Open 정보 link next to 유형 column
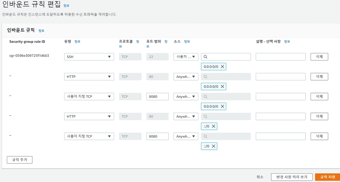 click(77, 41)
